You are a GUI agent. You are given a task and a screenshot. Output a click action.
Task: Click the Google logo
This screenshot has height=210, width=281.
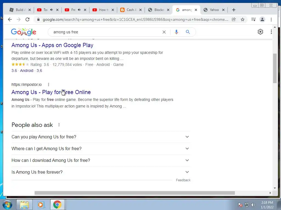[x=24, y=32]
